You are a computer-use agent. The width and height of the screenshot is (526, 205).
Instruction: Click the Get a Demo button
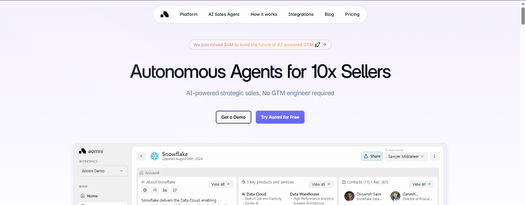(233, 117)
